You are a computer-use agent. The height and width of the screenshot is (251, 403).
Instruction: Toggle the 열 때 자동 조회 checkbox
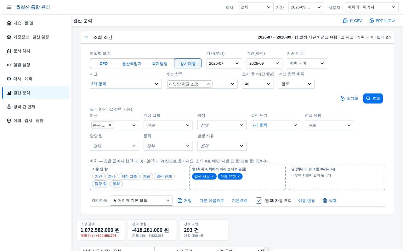click(259, 200)
